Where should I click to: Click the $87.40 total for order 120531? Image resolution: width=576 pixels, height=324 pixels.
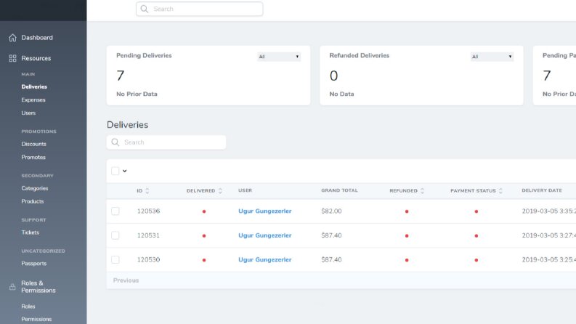[331, 235]
